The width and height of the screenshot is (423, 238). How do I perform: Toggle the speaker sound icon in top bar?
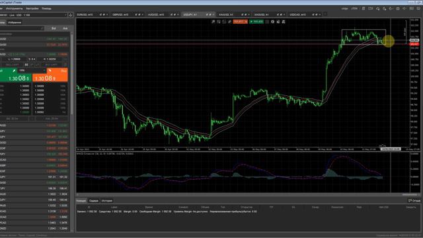pyautogui.click(x=404, y=9)
